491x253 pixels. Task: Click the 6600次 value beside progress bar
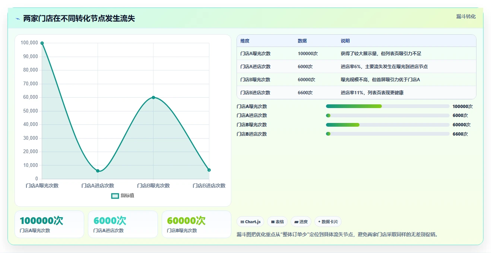(460, 134)
